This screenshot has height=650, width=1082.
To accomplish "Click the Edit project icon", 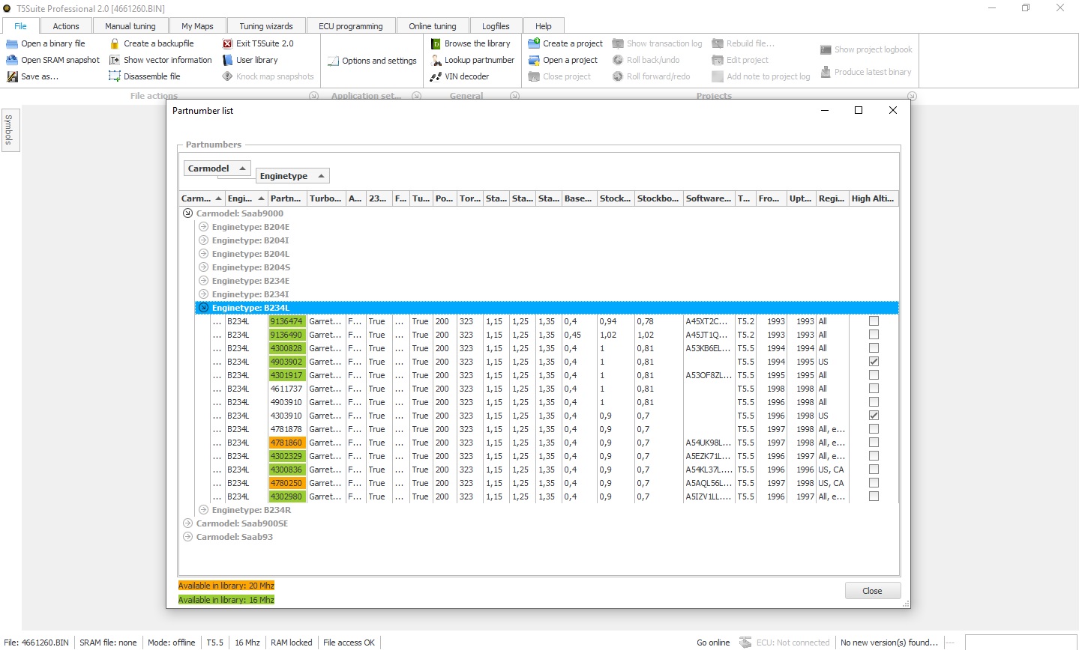I will pos(718,60).
